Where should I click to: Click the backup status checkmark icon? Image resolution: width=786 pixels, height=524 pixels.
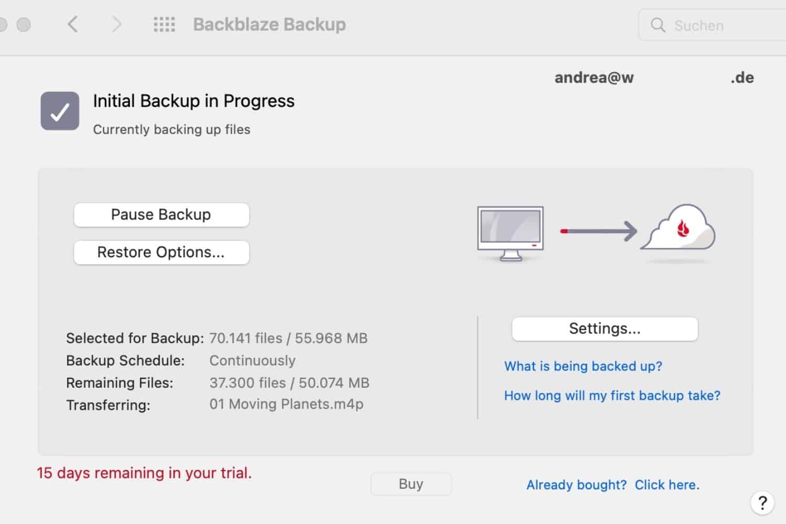pos(60,111)
